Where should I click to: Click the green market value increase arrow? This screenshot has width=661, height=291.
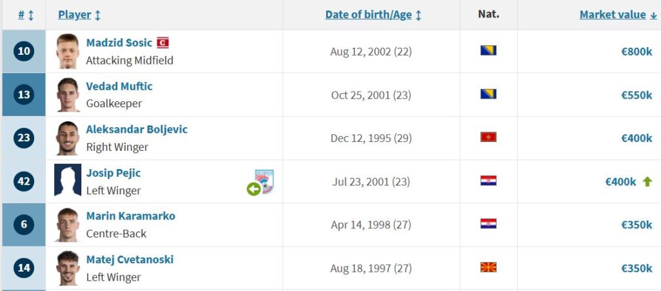[647, 181]
